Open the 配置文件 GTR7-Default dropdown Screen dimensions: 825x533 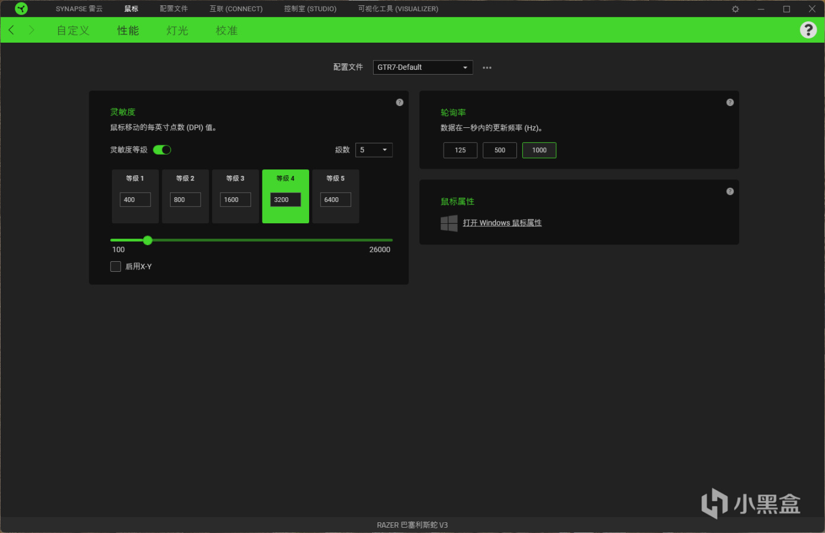(423, 68)
